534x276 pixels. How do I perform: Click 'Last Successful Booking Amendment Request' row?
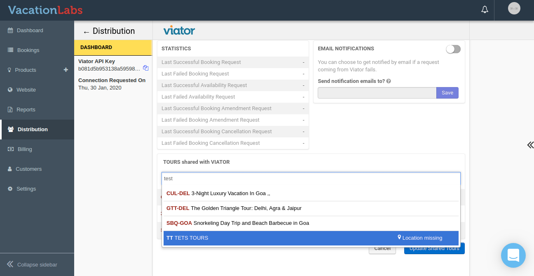click(233, 108)
